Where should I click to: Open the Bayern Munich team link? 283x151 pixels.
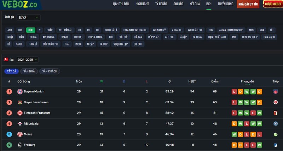click(34, 91)
